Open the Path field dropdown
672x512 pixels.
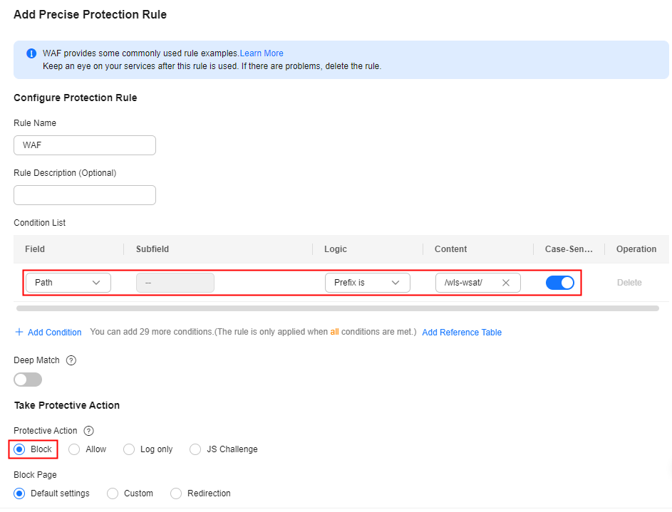tap(68, 283)
